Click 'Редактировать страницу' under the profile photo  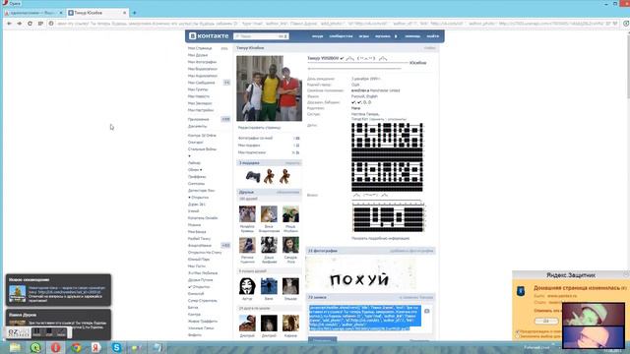pos(260,128)
